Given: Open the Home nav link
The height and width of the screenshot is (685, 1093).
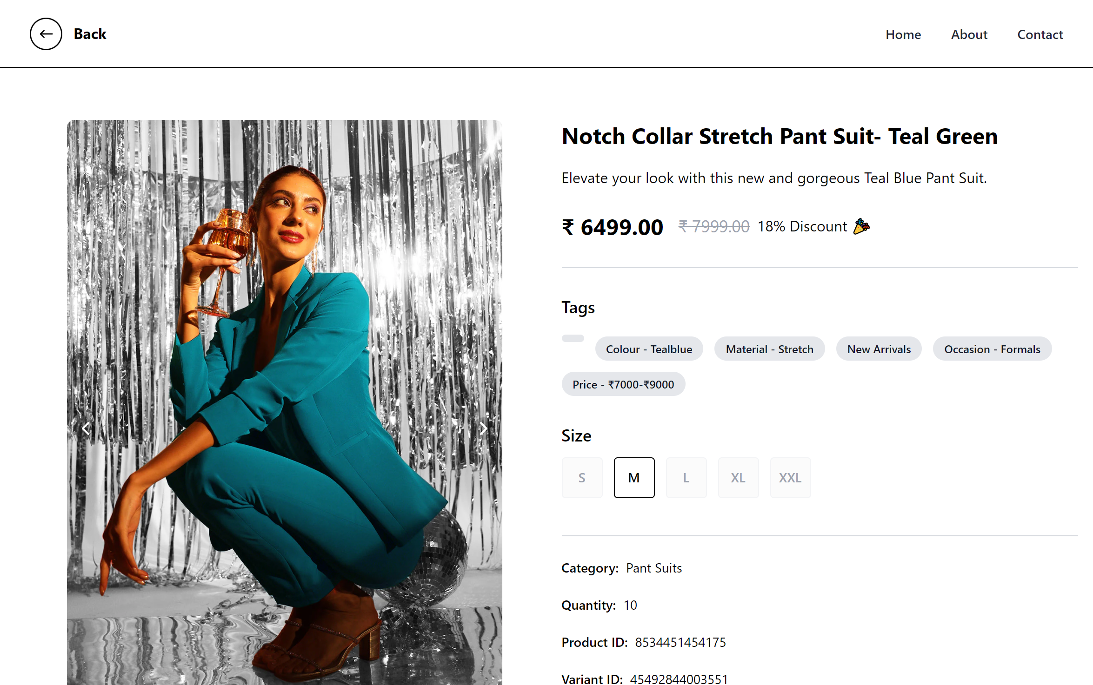Looking at the screenshot, I should coord(903,34).
